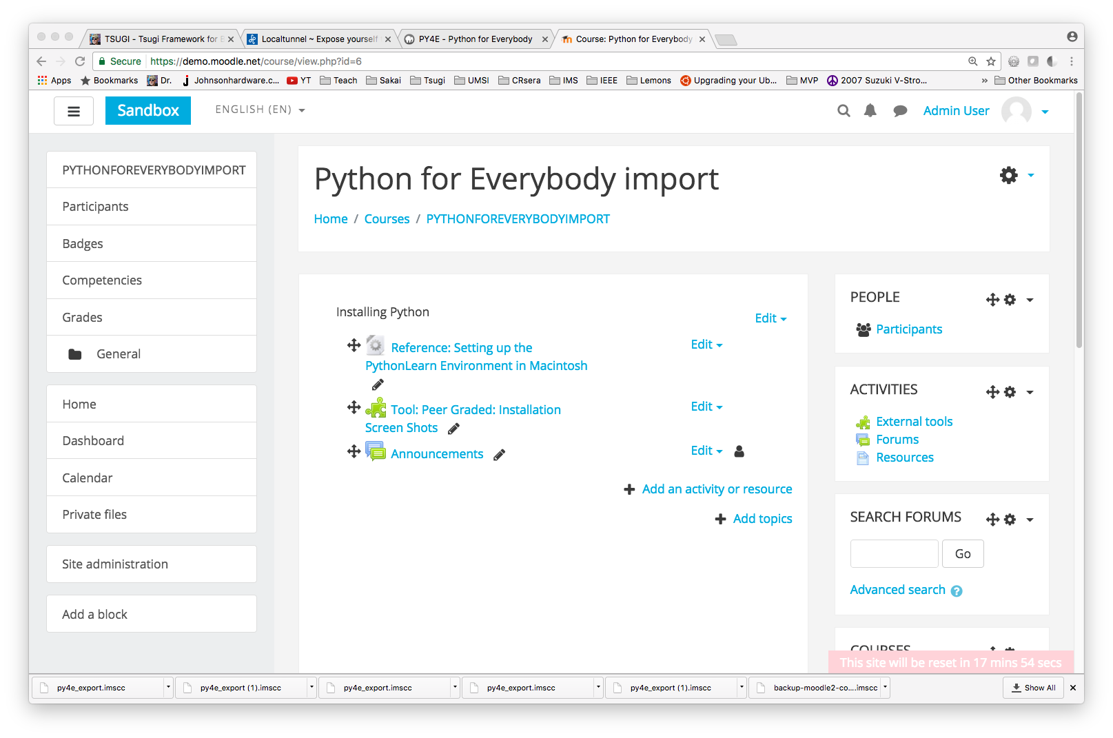Screen dimensions: 1113x738
Task: Open the hamburger navigation drawer button
Action: point(74,111)
